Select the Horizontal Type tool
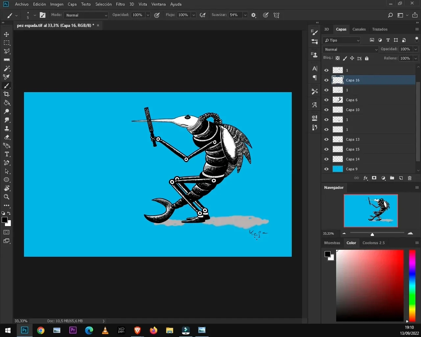Image resolution: width=421 pixels, height=337 pixels. (7, 154)
